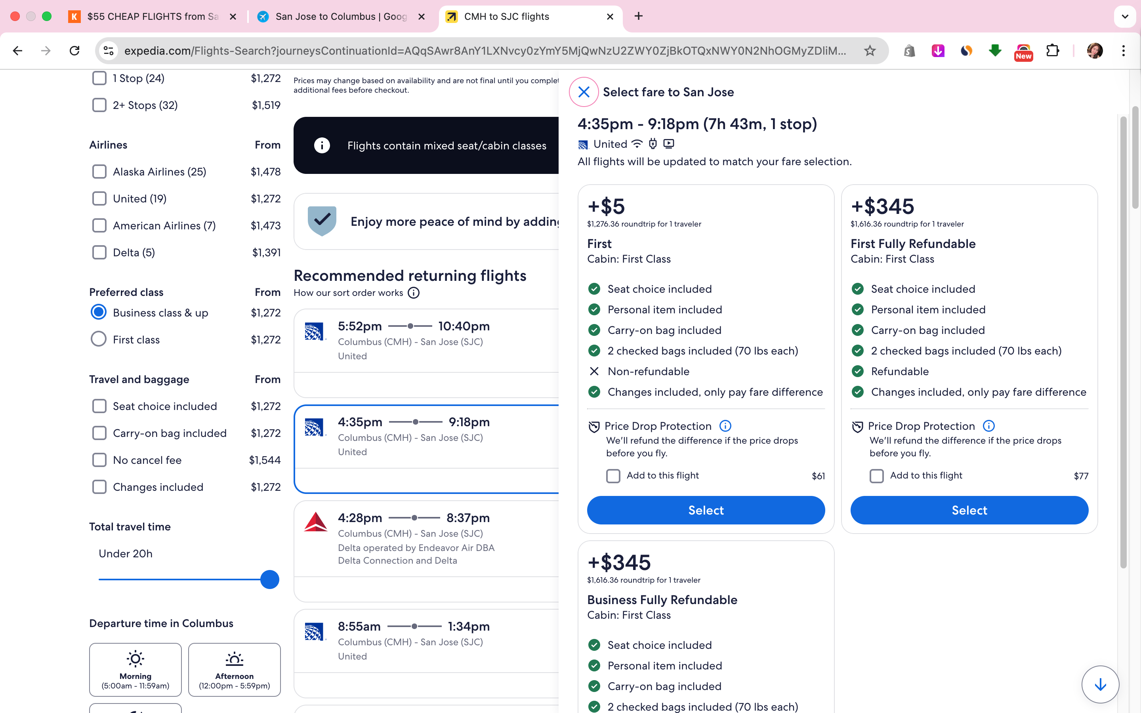
Task: Choose the Afternoon departure time box
Action: [234, 669]
